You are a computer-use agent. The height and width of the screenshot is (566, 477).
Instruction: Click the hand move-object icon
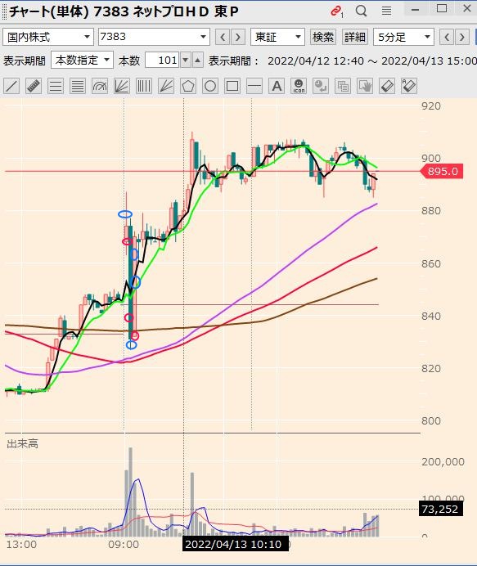[365, 86]
